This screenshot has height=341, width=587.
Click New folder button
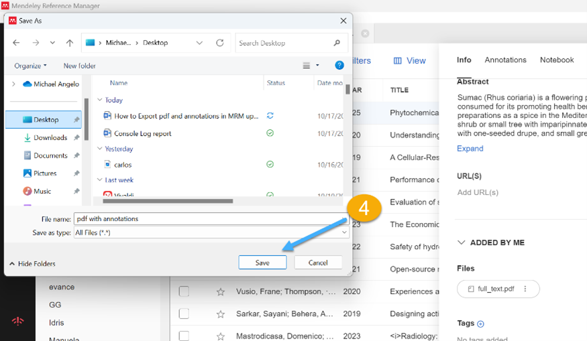tap(79, 66)
